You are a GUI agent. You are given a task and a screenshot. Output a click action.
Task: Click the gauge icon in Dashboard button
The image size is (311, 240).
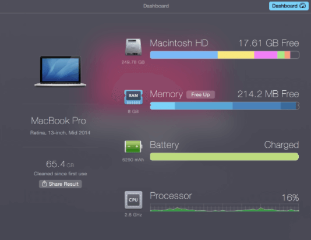click(303, 6)
